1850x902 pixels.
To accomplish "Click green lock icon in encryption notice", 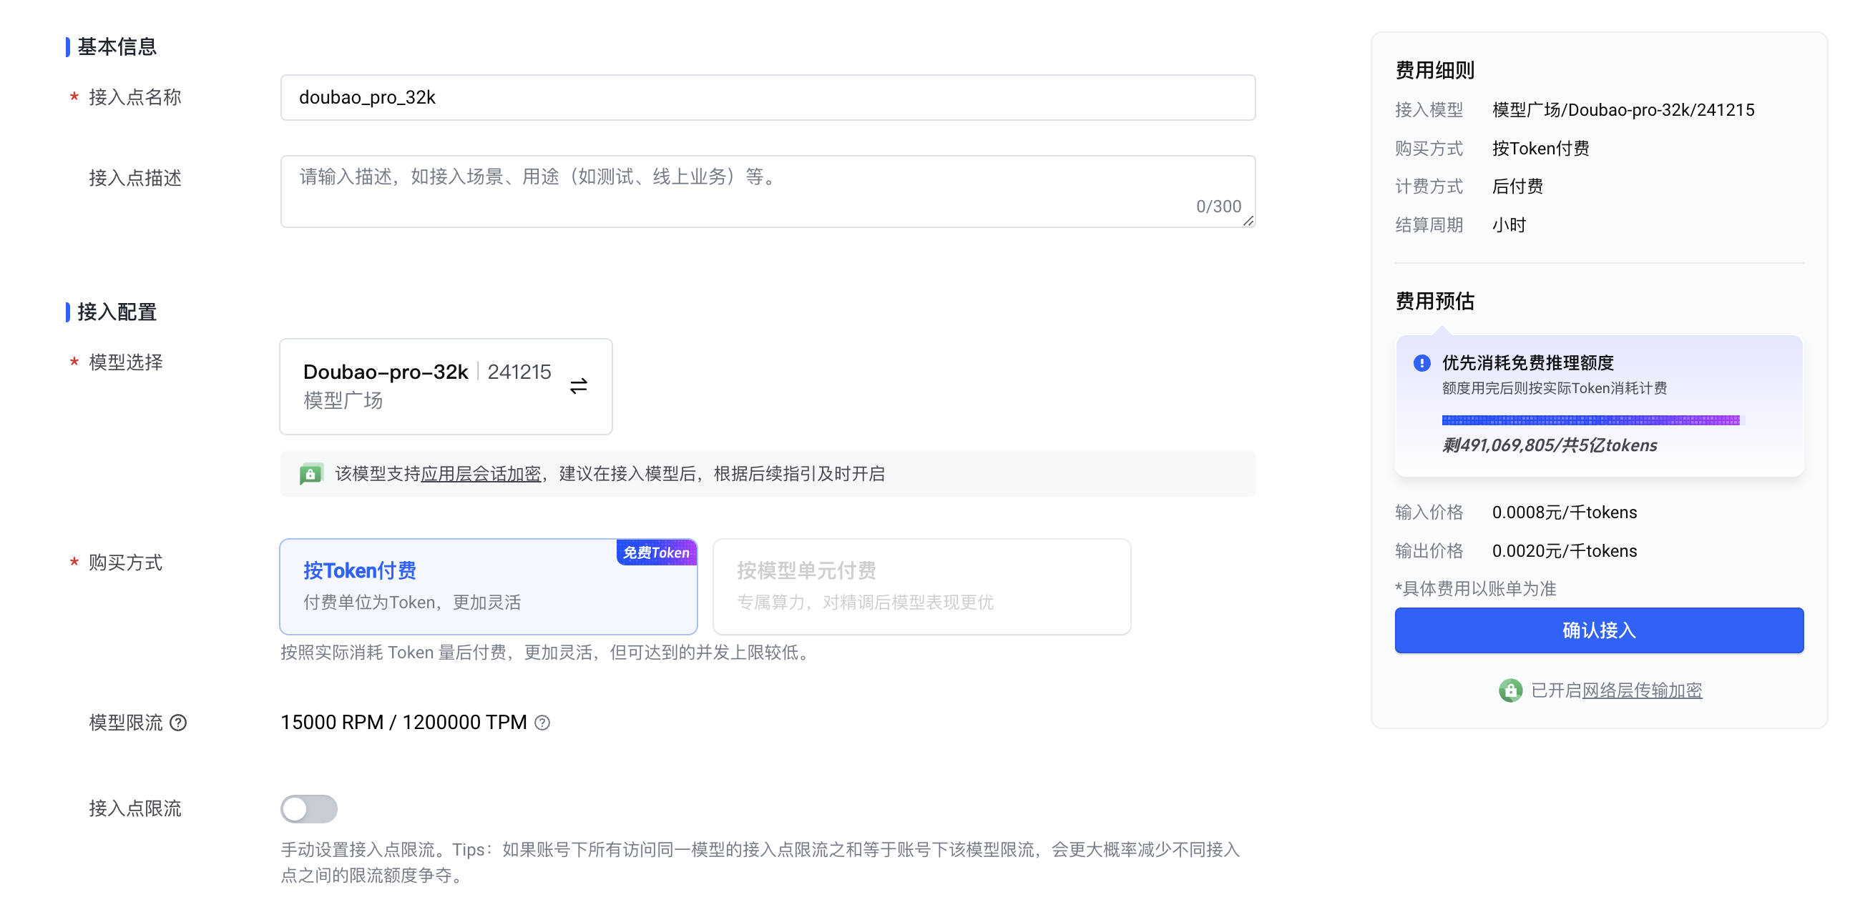I will (x=310, y=474).
